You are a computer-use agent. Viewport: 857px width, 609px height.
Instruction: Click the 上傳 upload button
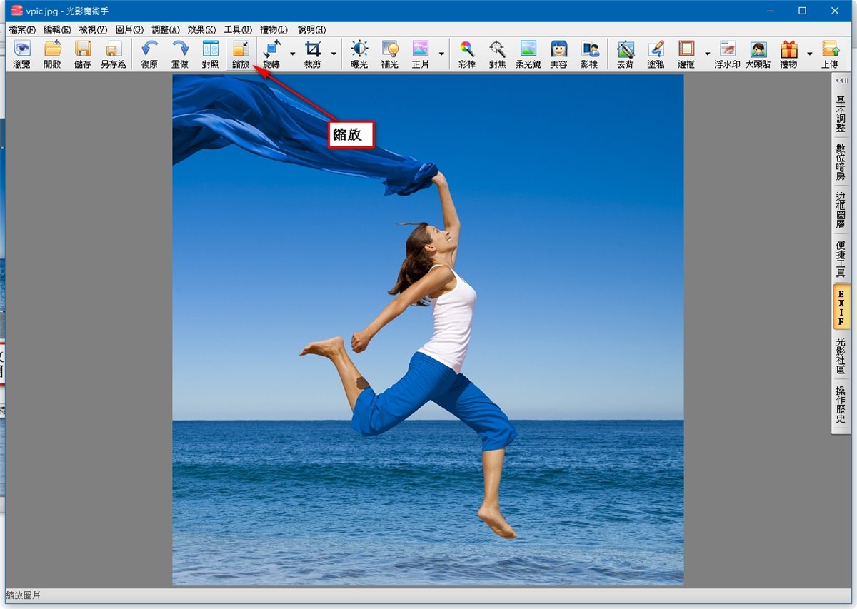(830, 54)
